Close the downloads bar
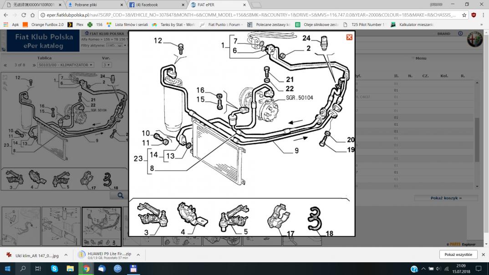 pyautogui.click(x=483, y=255)
